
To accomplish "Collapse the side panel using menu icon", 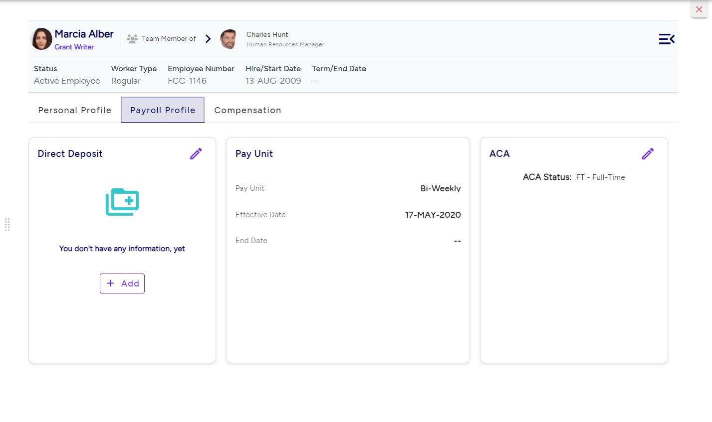I will click(667, 39).
